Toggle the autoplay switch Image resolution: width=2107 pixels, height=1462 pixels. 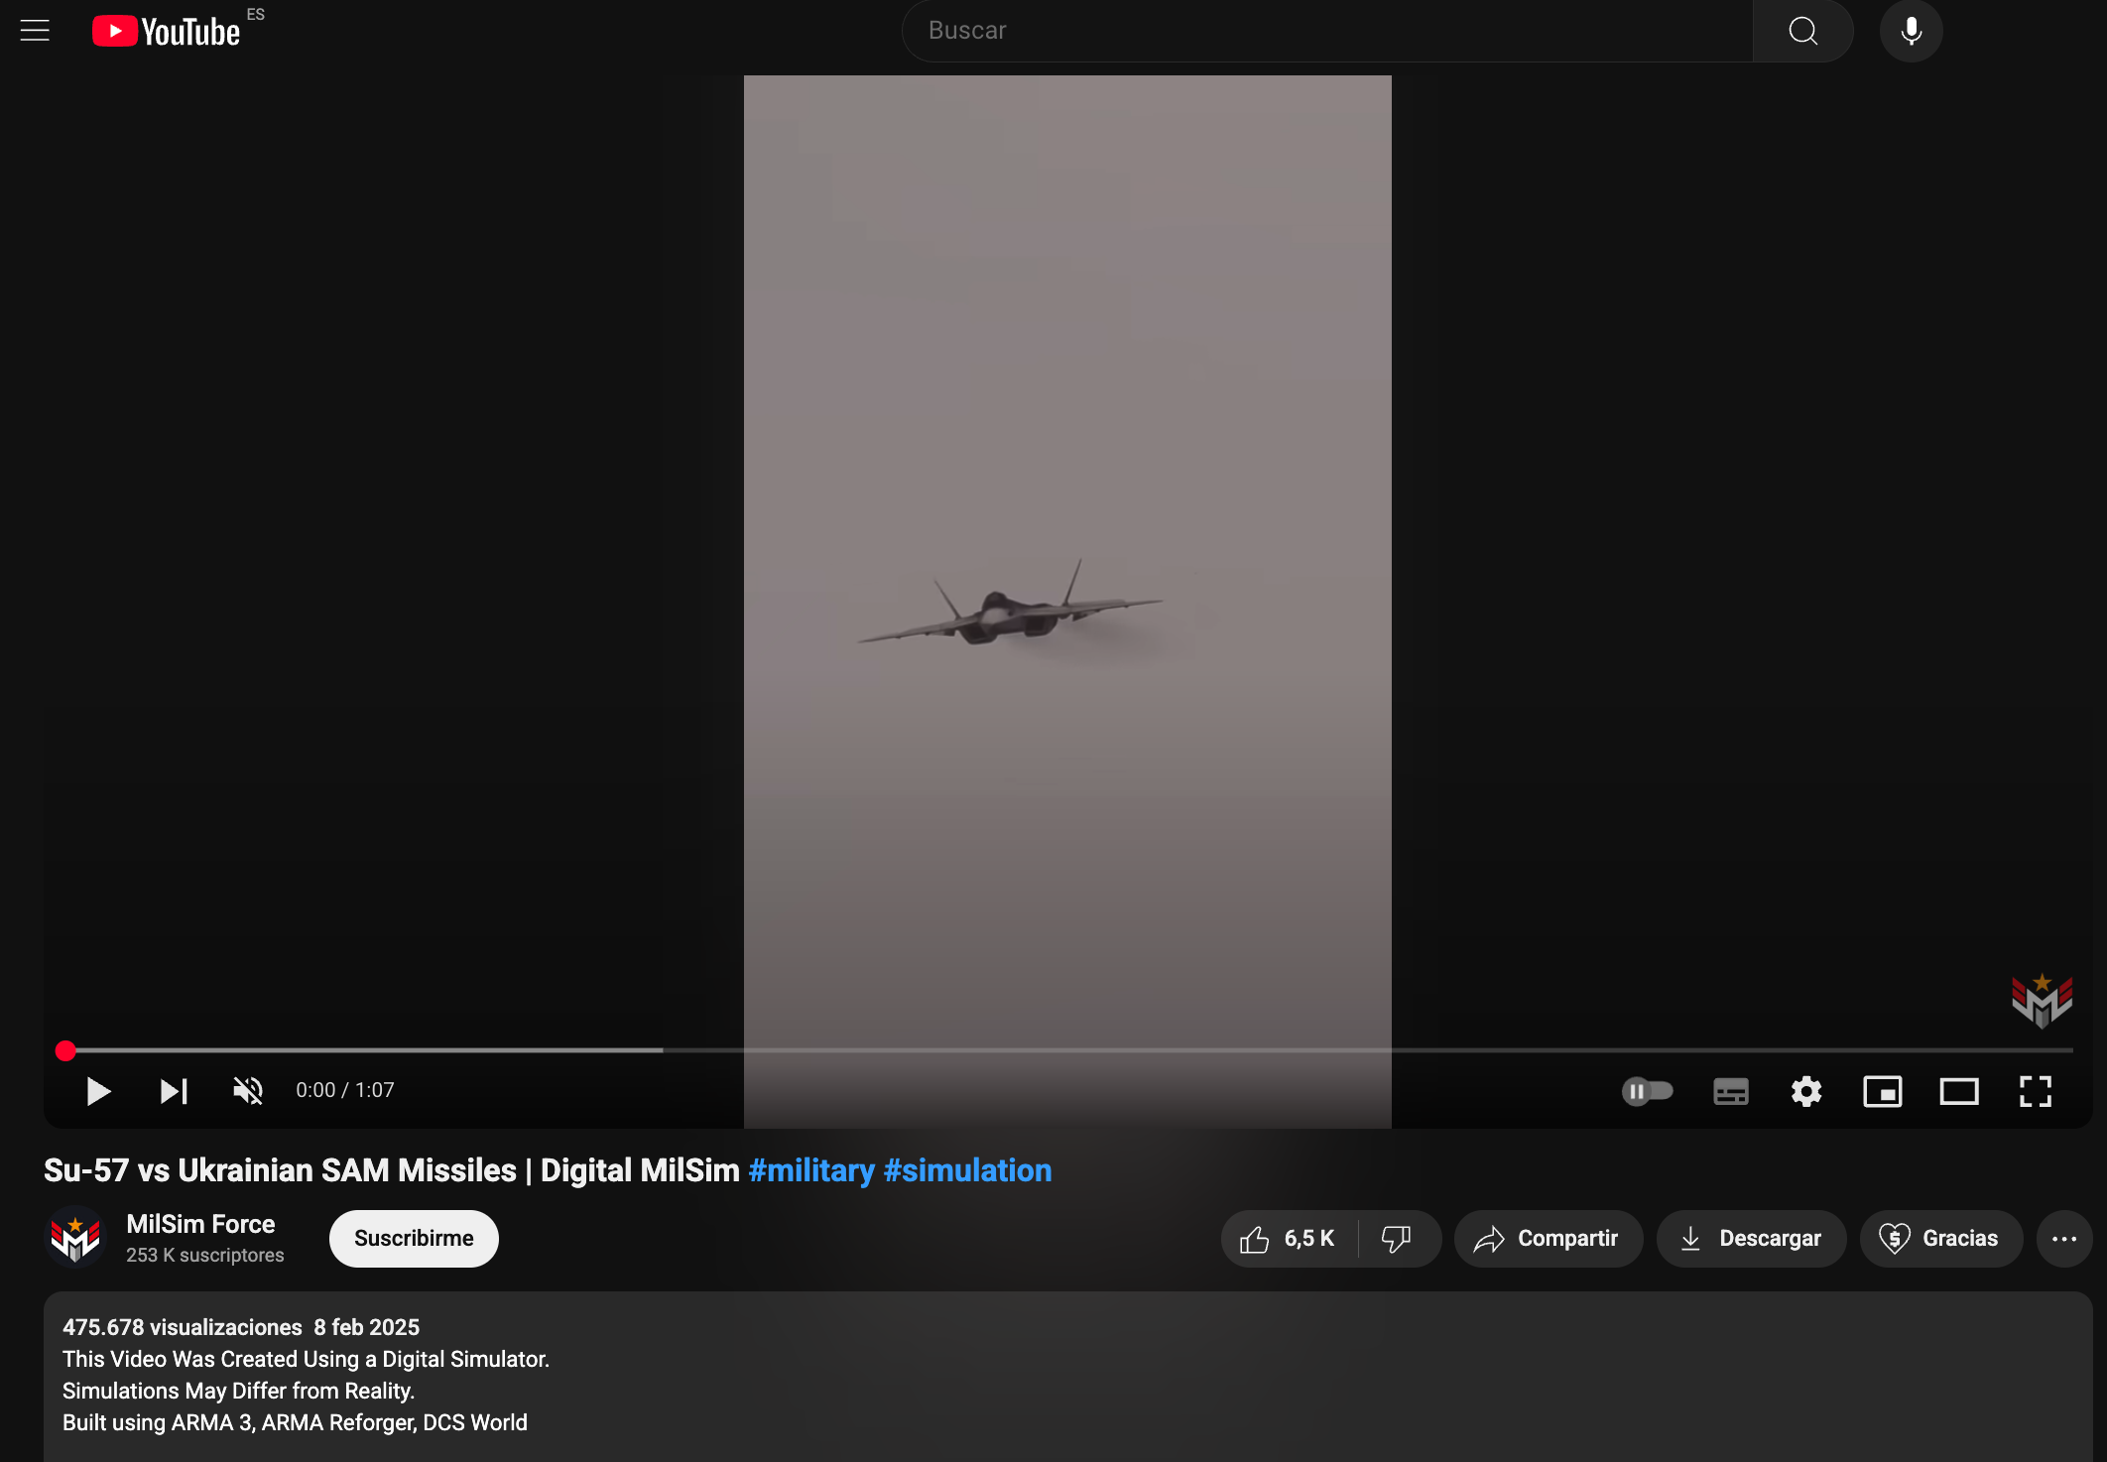1648,1091
